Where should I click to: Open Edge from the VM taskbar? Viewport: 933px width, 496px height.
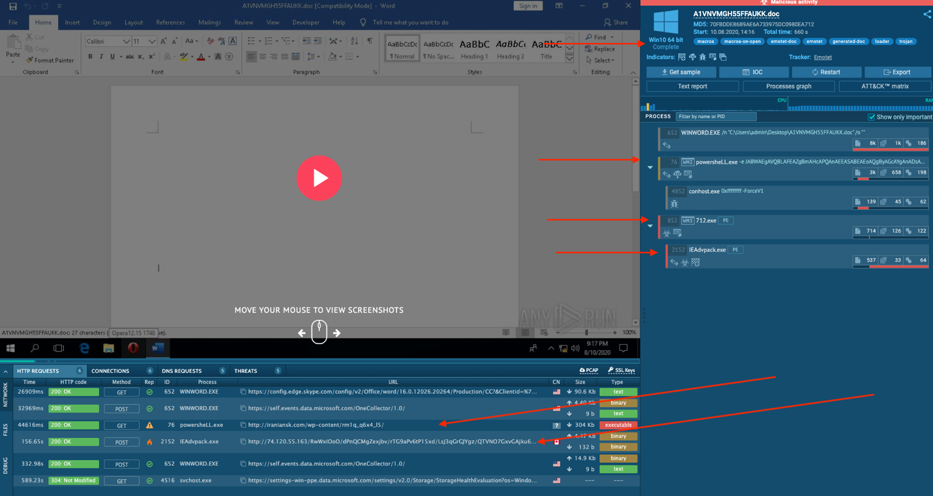coord(84,348)
